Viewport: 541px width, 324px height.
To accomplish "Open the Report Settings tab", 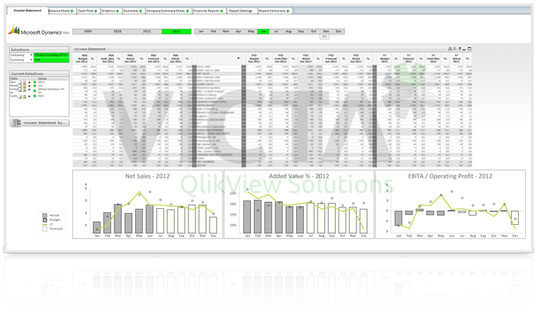I will click(241, 11).
